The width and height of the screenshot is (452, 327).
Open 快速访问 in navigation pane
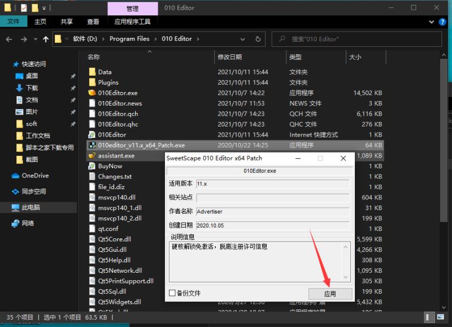click(34, 64)
